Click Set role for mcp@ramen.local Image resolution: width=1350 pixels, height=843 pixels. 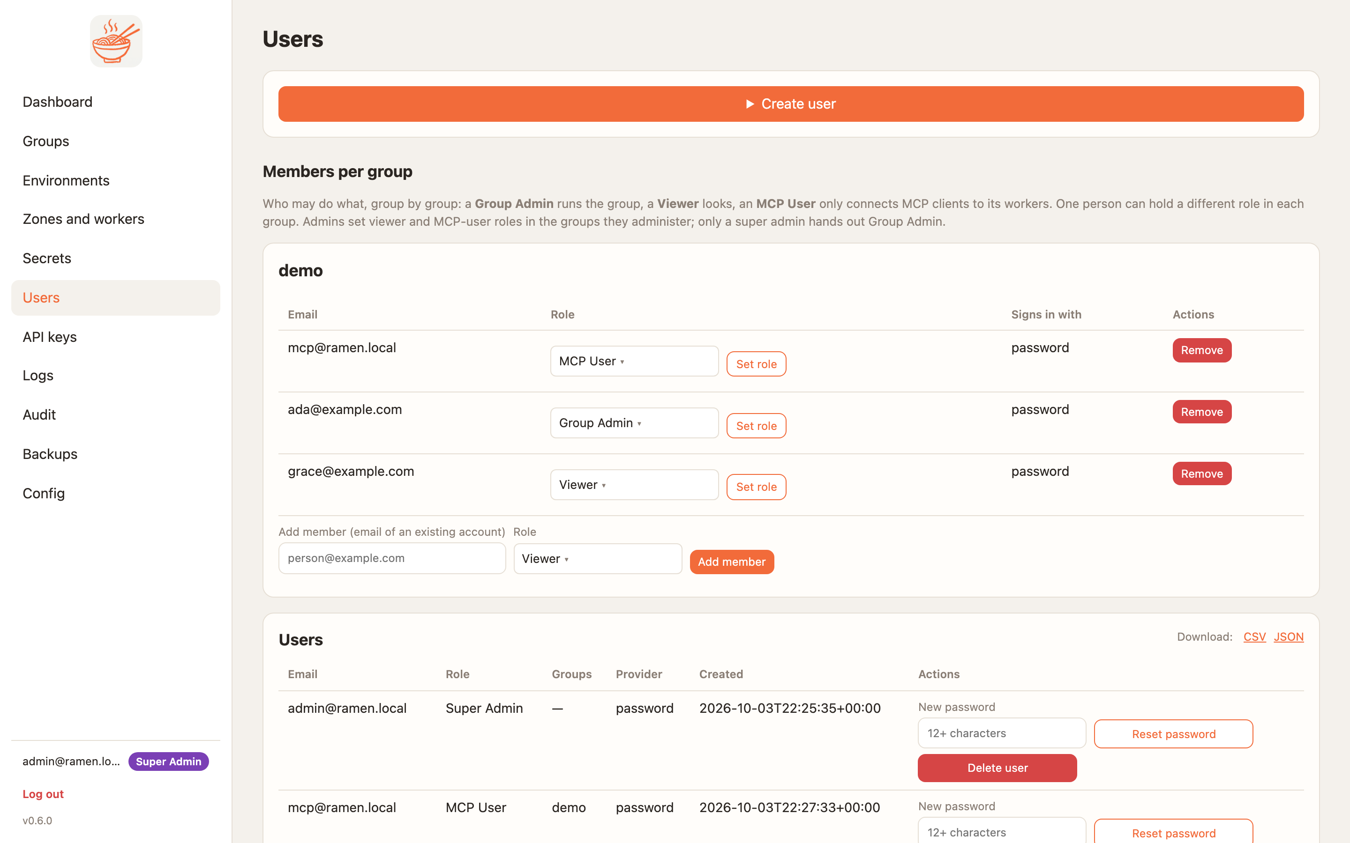point(756,364)
